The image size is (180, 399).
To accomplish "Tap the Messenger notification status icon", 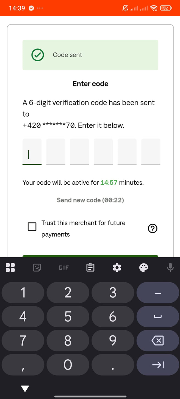I will [31, 8].
